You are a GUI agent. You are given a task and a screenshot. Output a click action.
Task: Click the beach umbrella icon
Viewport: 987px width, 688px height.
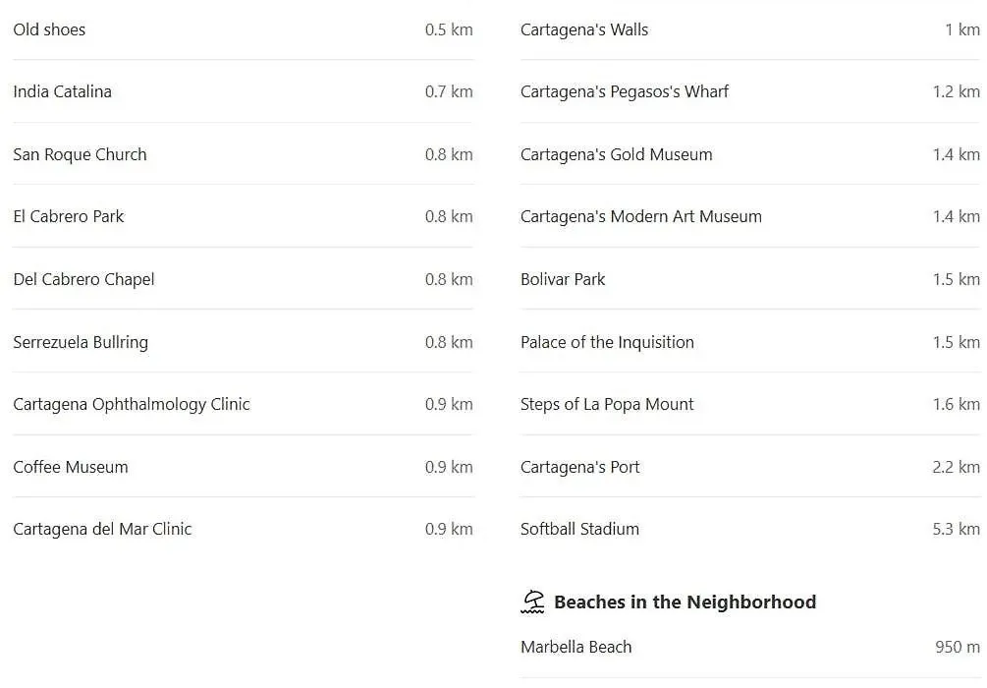(x=532, y=602)
